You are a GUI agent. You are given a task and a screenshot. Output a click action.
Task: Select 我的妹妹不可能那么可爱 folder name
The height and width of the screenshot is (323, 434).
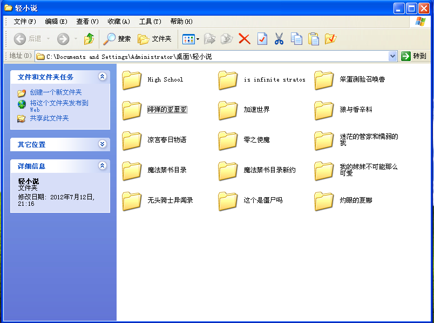369,170
